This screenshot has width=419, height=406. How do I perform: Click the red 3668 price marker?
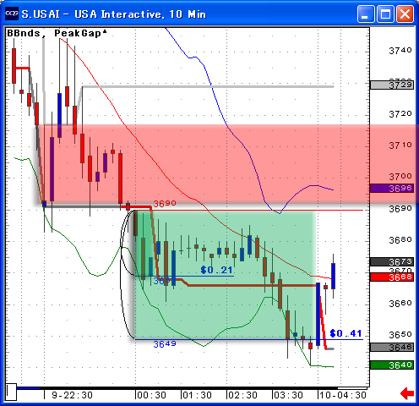point(392,277)
